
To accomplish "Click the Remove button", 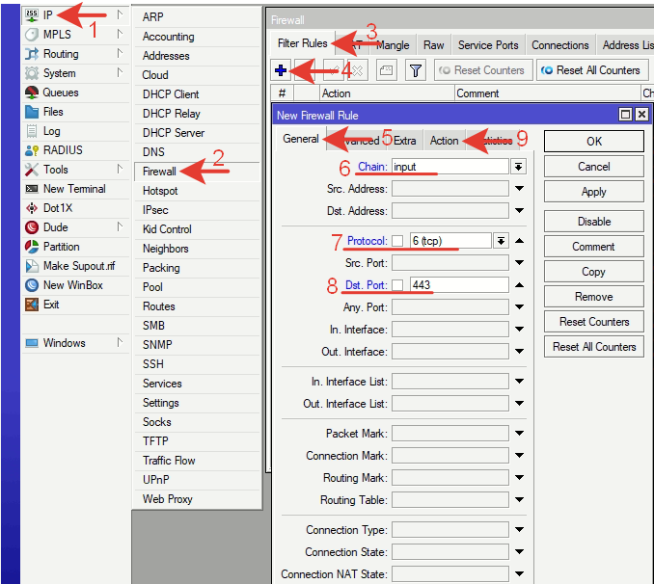I will click(x=594, y=297).
